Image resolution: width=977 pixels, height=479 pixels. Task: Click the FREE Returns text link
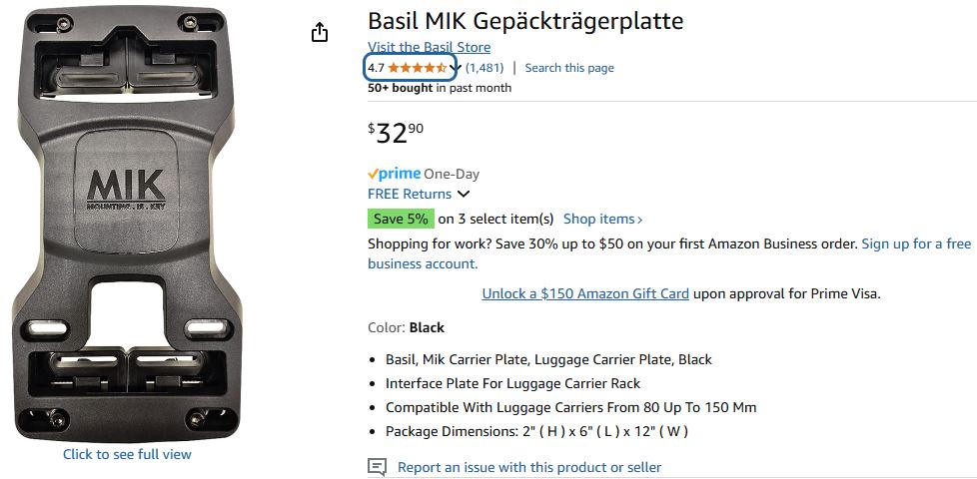(x=410, y=194)
